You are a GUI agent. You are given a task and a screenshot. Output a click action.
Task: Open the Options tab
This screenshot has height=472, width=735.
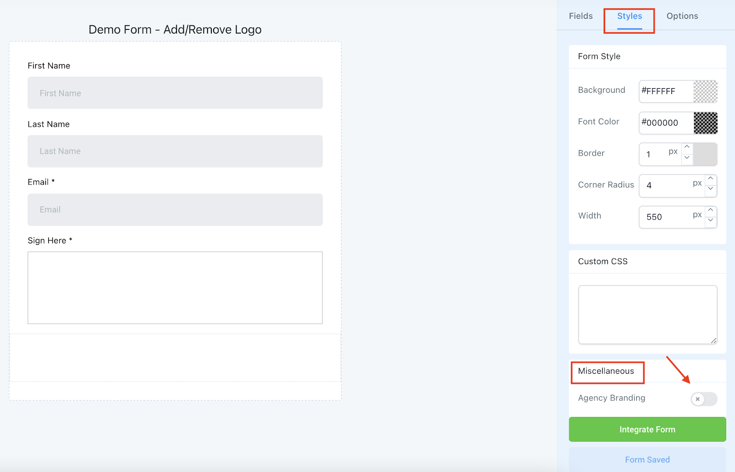[x=682, y=16]
